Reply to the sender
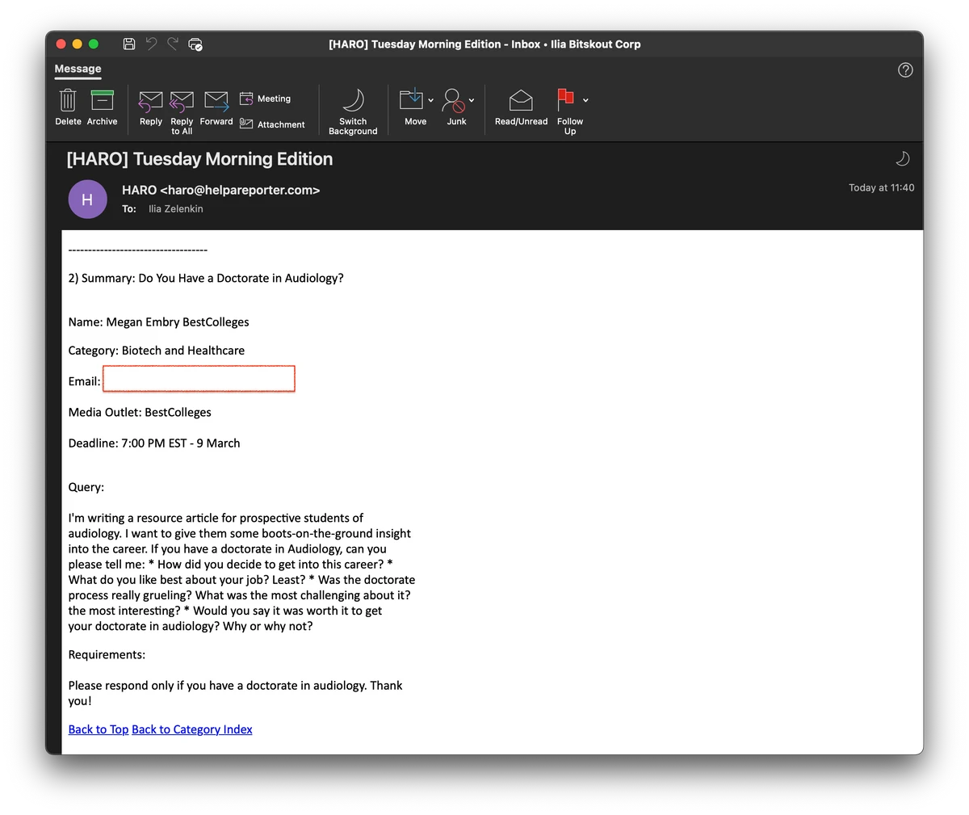This screenshot has width=969, height=815. pyautogui.click(x=151, y=107)
